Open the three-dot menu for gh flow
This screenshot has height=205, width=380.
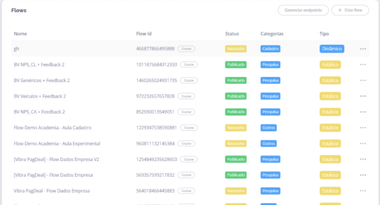363,49
